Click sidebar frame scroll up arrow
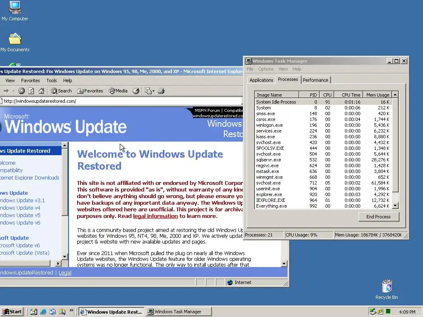This screenshot has width=423, height=317. pos(64,146)
